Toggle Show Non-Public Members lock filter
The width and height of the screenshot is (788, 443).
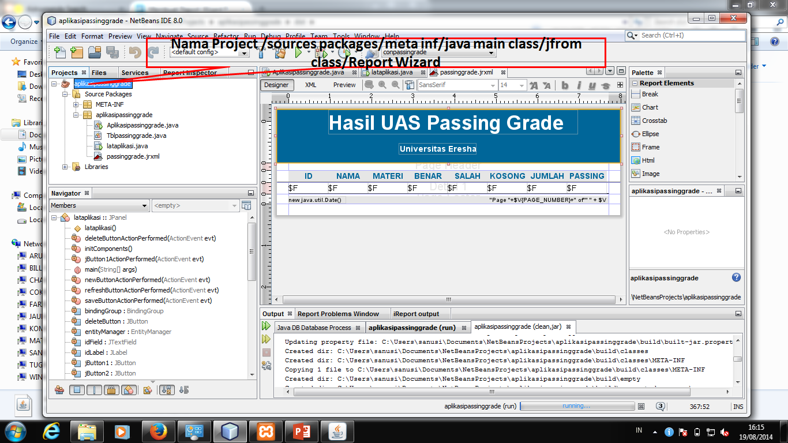point(111,390)
